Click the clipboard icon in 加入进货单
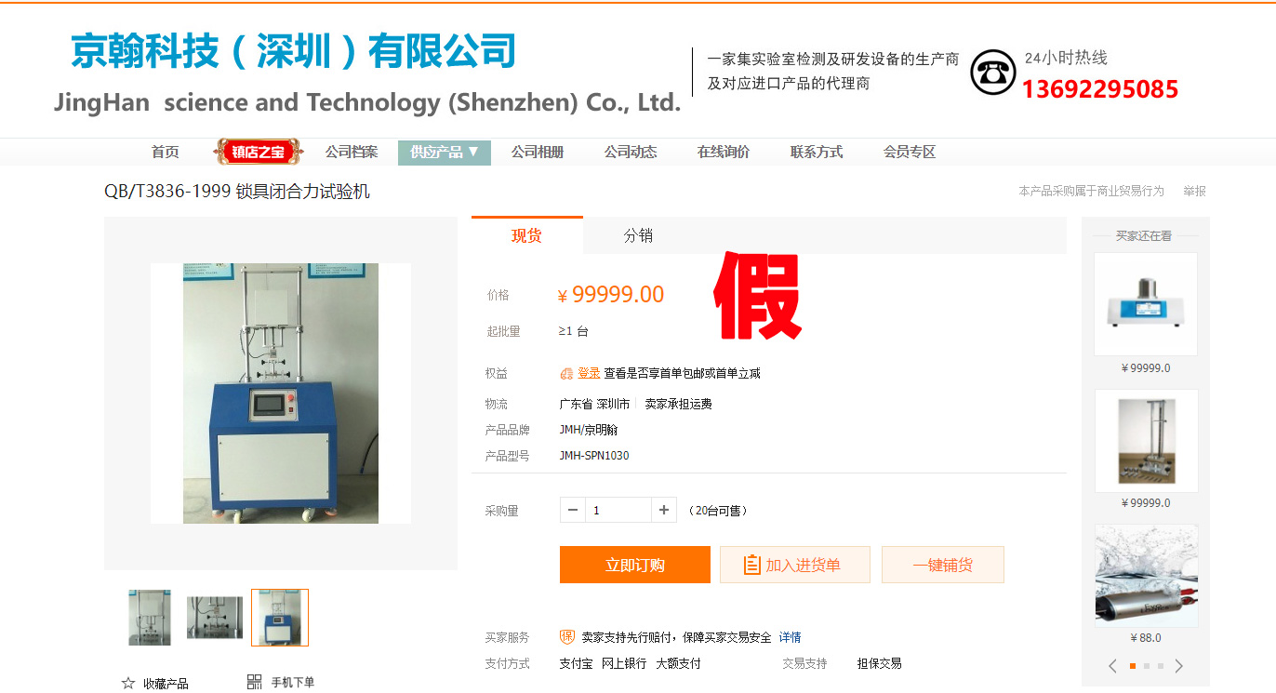 point(752,565)
